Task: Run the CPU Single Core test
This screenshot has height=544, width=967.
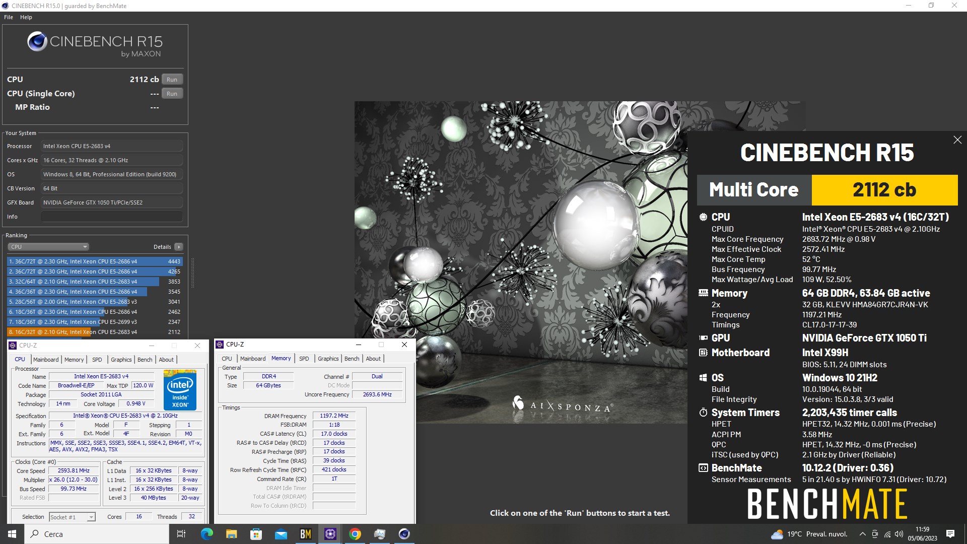Action: (x=172, y=94)
